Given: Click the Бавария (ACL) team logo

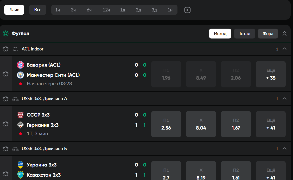Looking at the screenshot, I should (x=20, y=65).
